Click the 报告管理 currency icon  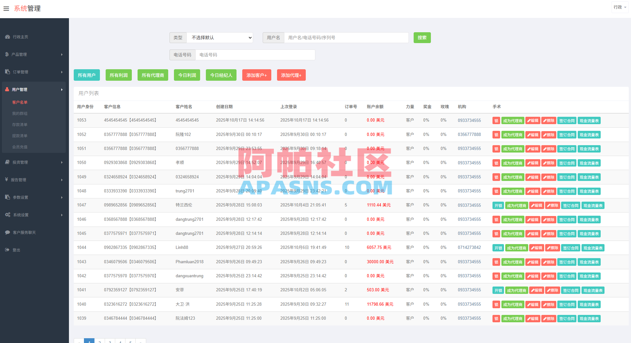pyautogui.click(x=7, y=180)
